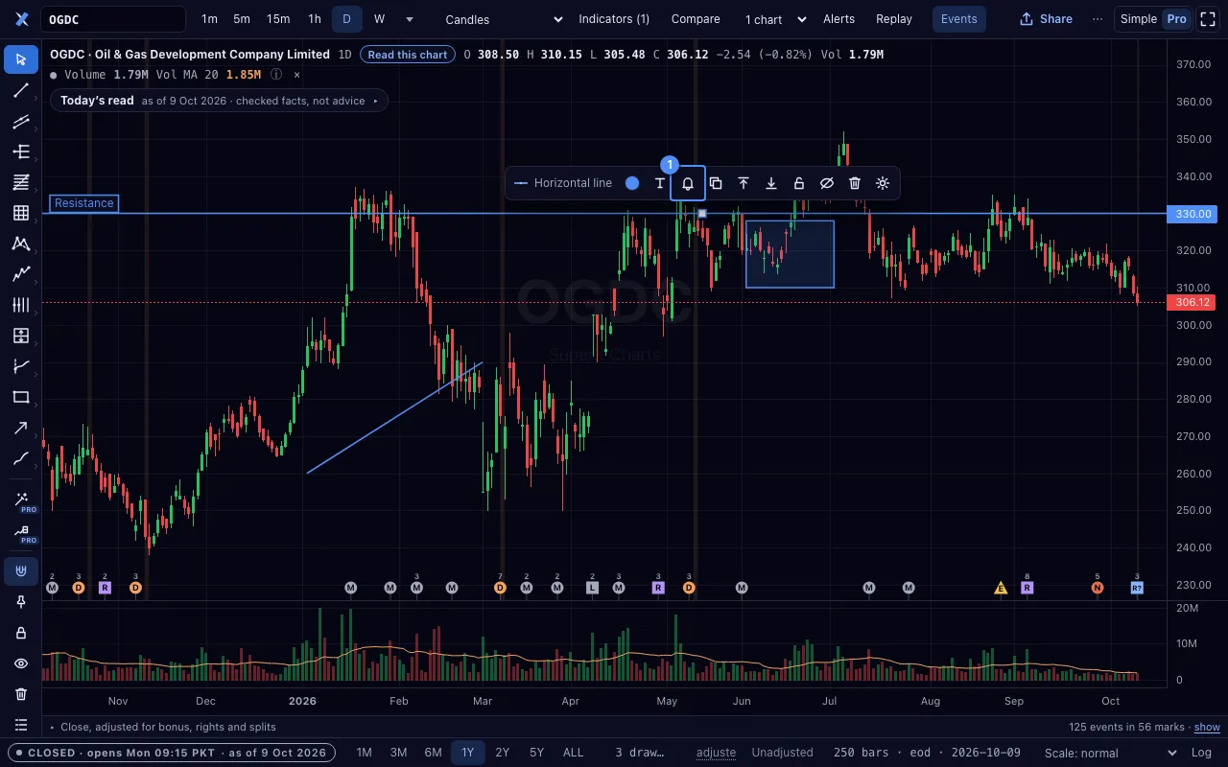1228x767 pixels.
Task: Add text label to horizontal line
Action: coord(660,183)
